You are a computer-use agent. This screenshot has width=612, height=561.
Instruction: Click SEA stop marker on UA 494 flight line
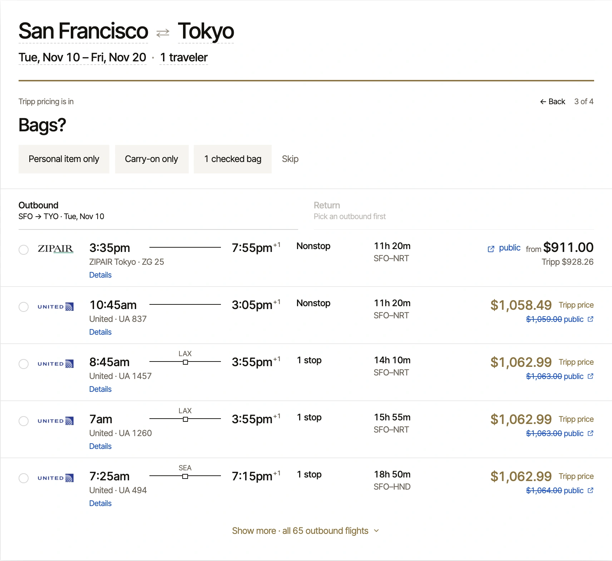185,476
